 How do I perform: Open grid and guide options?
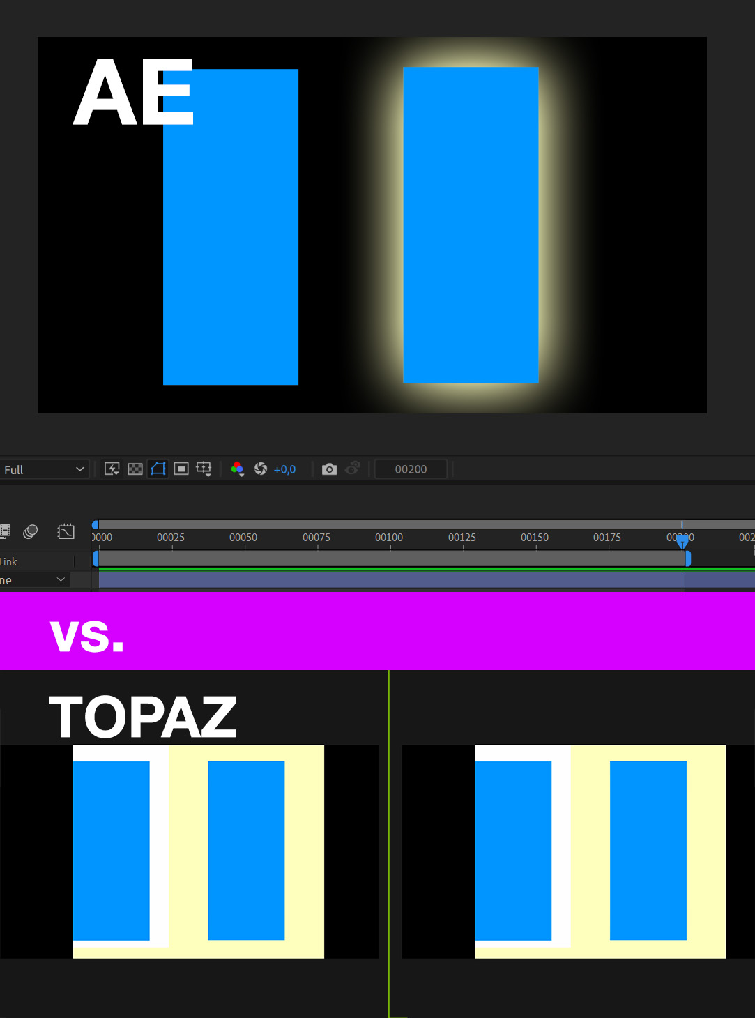[204, 469]
